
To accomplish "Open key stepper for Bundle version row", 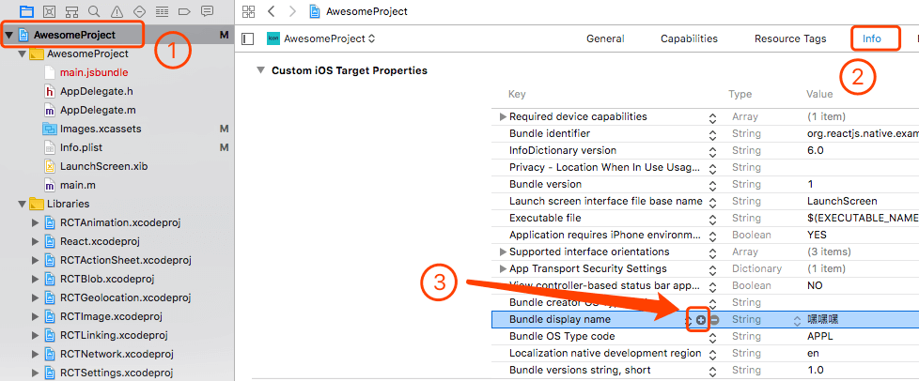I will (712, 186).
